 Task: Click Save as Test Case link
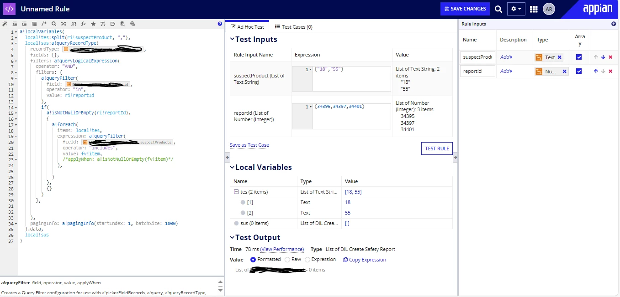point(249,145)
